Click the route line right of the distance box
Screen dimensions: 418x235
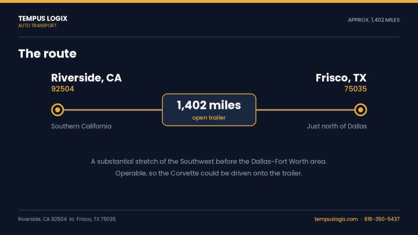coord(305,110)
